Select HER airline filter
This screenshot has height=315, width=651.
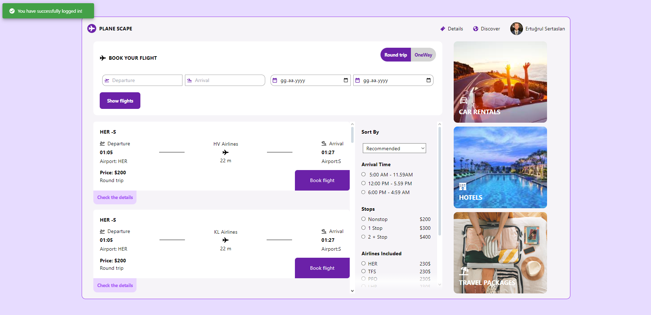point(364,263)
